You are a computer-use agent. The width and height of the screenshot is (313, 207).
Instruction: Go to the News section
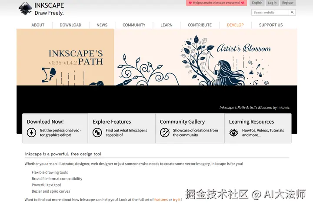pyautogui.click(x=102, y=25)
